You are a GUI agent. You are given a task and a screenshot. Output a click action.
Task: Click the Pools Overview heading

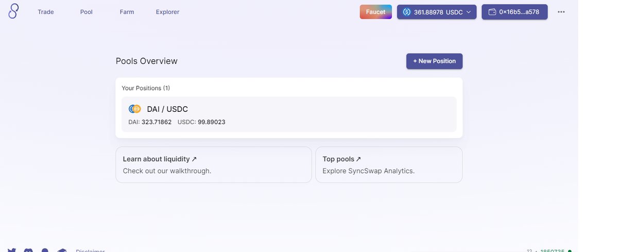[x=147, y=61]
